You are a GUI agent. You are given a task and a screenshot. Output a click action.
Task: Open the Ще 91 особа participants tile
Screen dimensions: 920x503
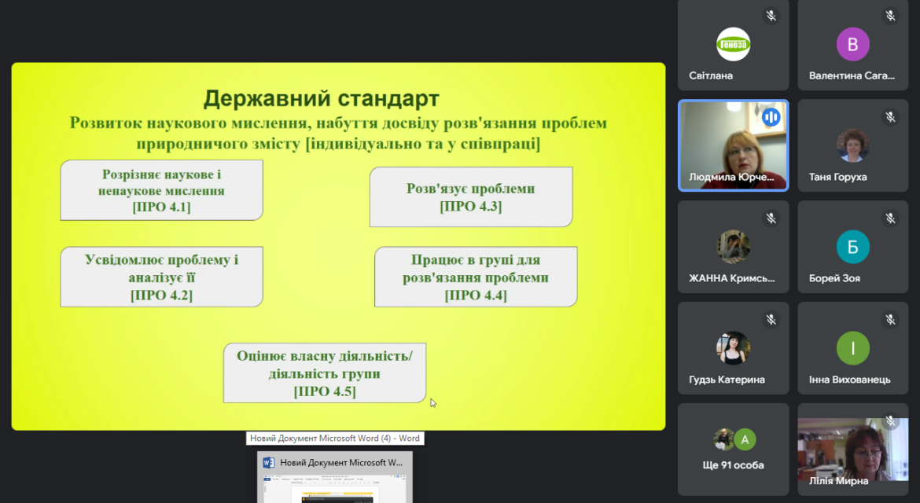[x=734, y=450]
